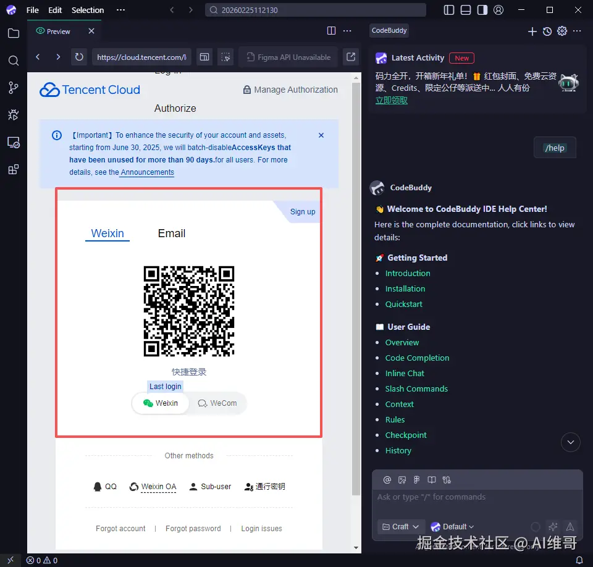Open the Extensions blocks icon
Screen dimensions: 593x567
[x=13, y=169]
